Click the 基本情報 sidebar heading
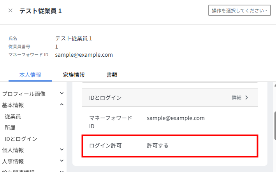 (13, 105)
